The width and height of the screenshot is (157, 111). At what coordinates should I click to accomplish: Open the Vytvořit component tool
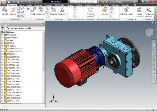(x=13, y=10)
